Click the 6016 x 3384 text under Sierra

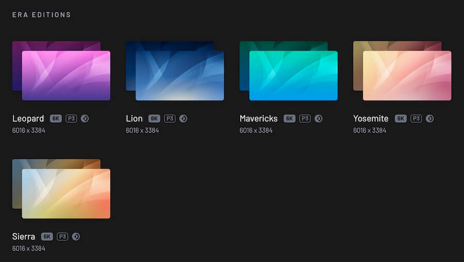29,249
